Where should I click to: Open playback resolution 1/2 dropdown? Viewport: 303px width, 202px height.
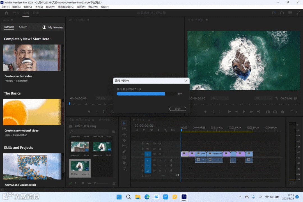263,98
